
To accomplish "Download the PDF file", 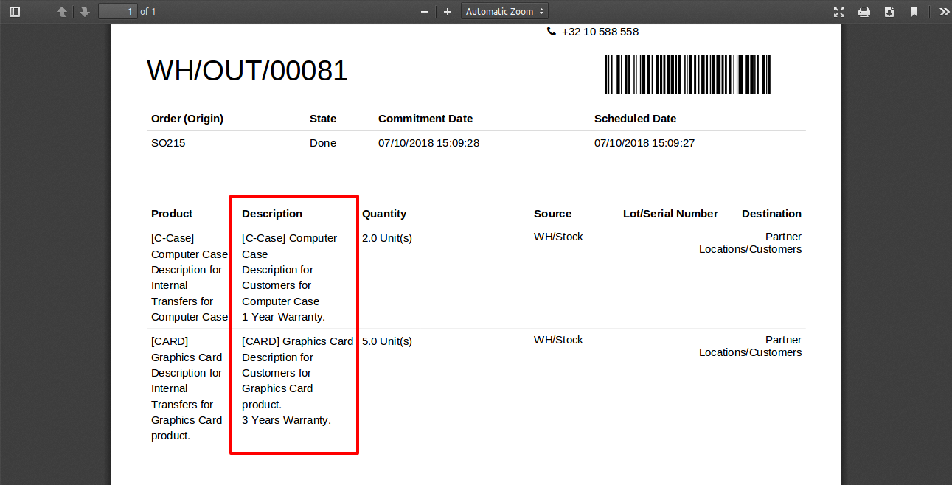I will point(889,12).
